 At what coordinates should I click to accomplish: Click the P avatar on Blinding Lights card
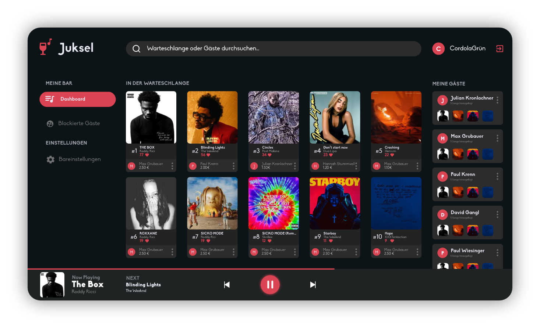[193, 166]
